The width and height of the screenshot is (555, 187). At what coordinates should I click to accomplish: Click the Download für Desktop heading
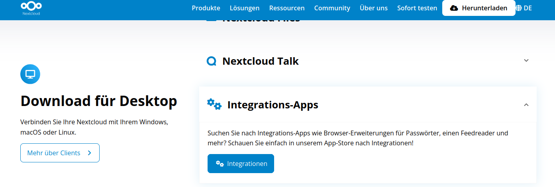(x=99, y=101)
